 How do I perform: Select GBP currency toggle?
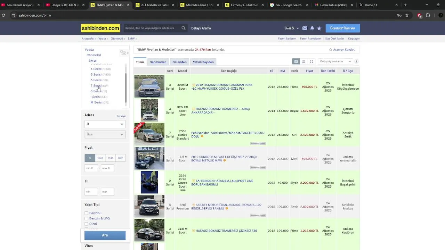click(120, 158)
